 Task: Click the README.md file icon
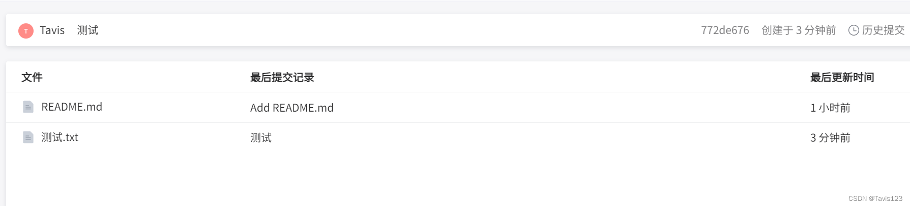28,107
